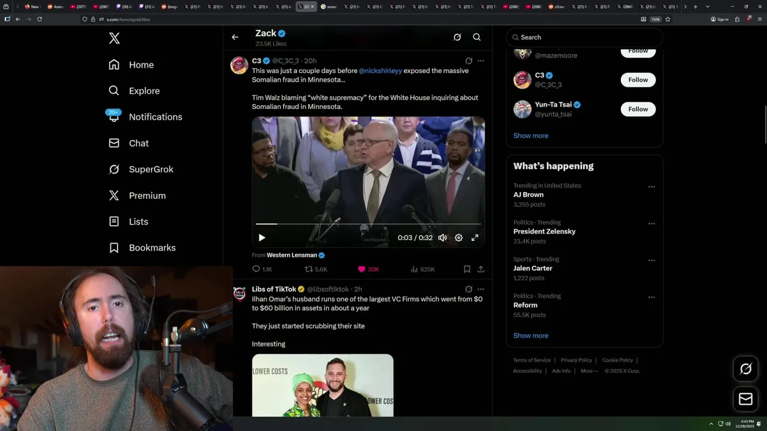The width and height of the screenshot is (767, 431).
Task: Click the search icon in profile header
Action: pos(477,37)
